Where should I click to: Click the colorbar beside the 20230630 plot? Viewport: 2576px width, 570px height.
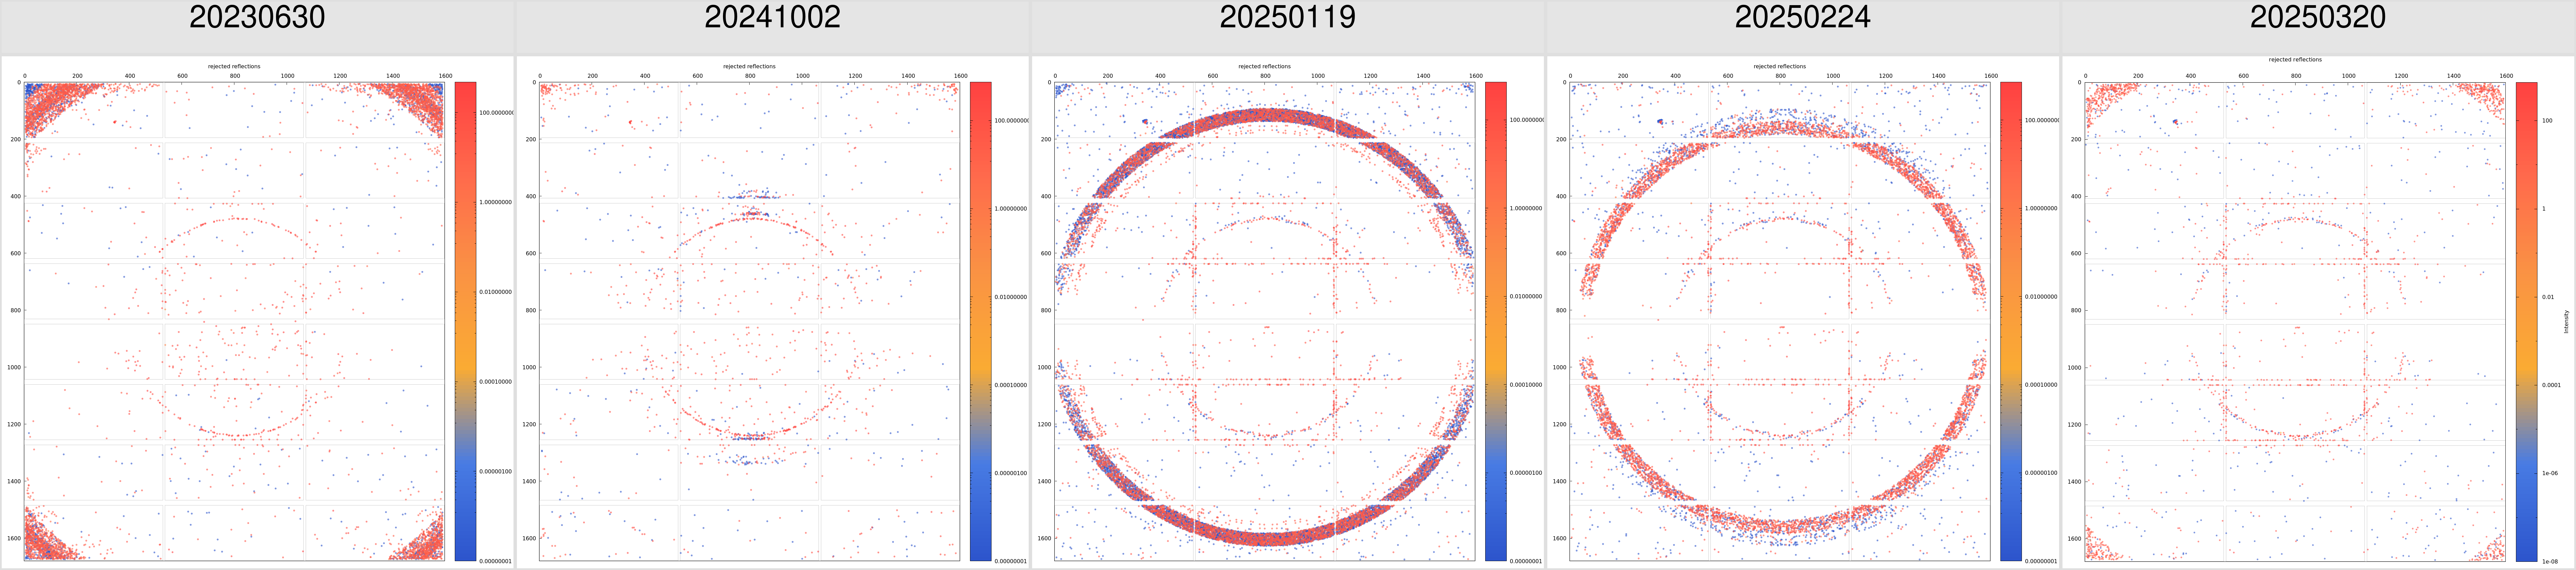click(465, 321)
